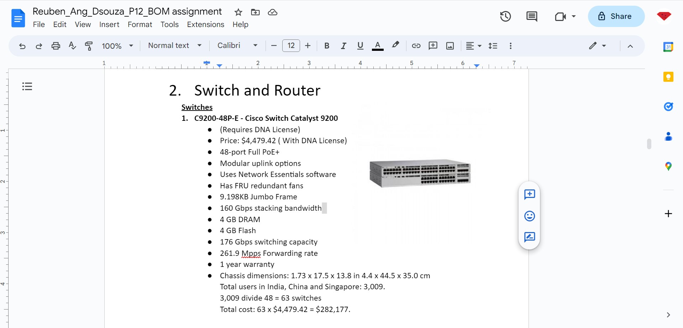Open the Calibri font dropdown
The image size is (683, 328).
tap(237, 45)
